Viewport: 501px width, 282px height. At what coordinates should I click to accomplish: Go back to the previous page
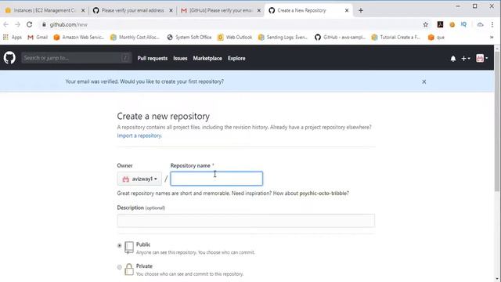pyautogui.click(x=6, y=24)
